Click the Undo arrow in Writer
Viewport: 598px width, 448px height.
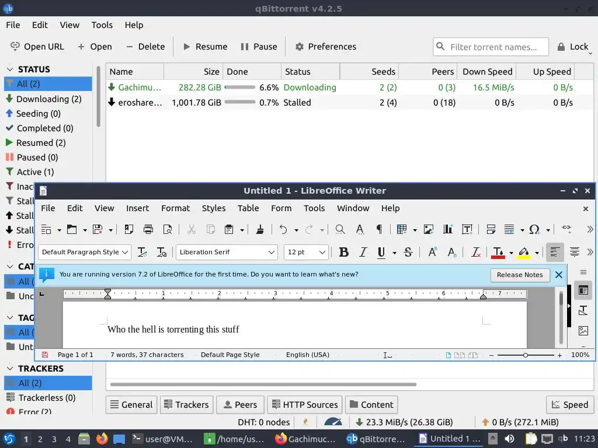coord(283,229)
